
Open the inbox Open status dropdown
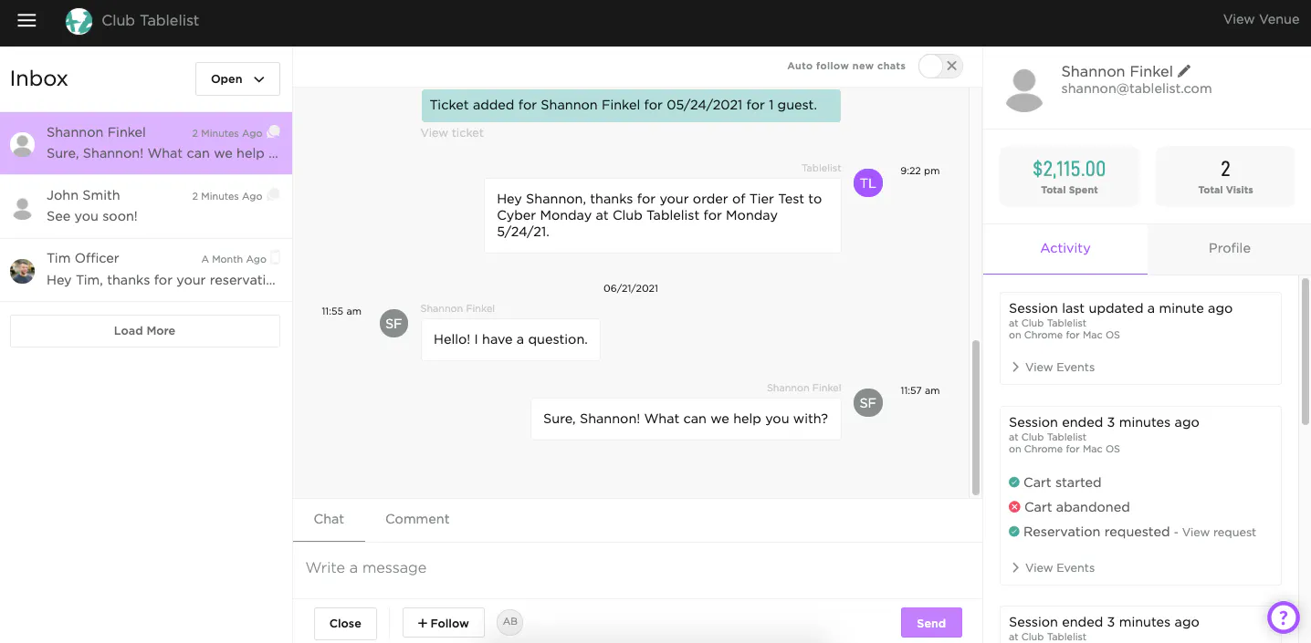coord(237,79)
